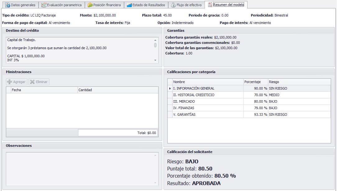Viewport: 337px width, 191px height.
Task: Select the IV. FINANZAS row
Action: click(249, 108)
